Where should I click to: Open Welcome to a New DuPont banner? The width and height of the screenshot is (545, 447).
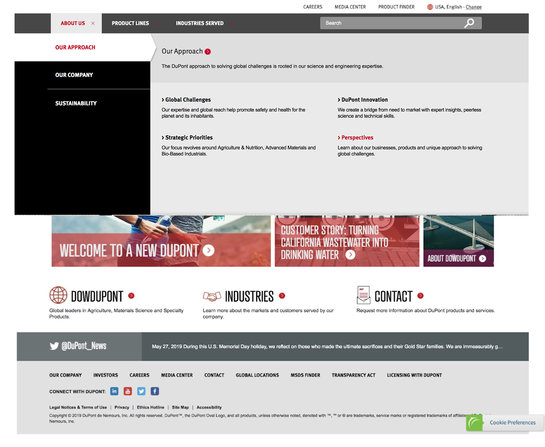161,241
